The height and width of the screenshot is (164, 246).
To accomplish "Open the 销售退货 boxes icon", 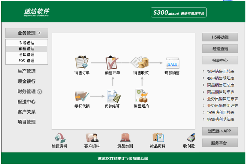I will point(142,96).
